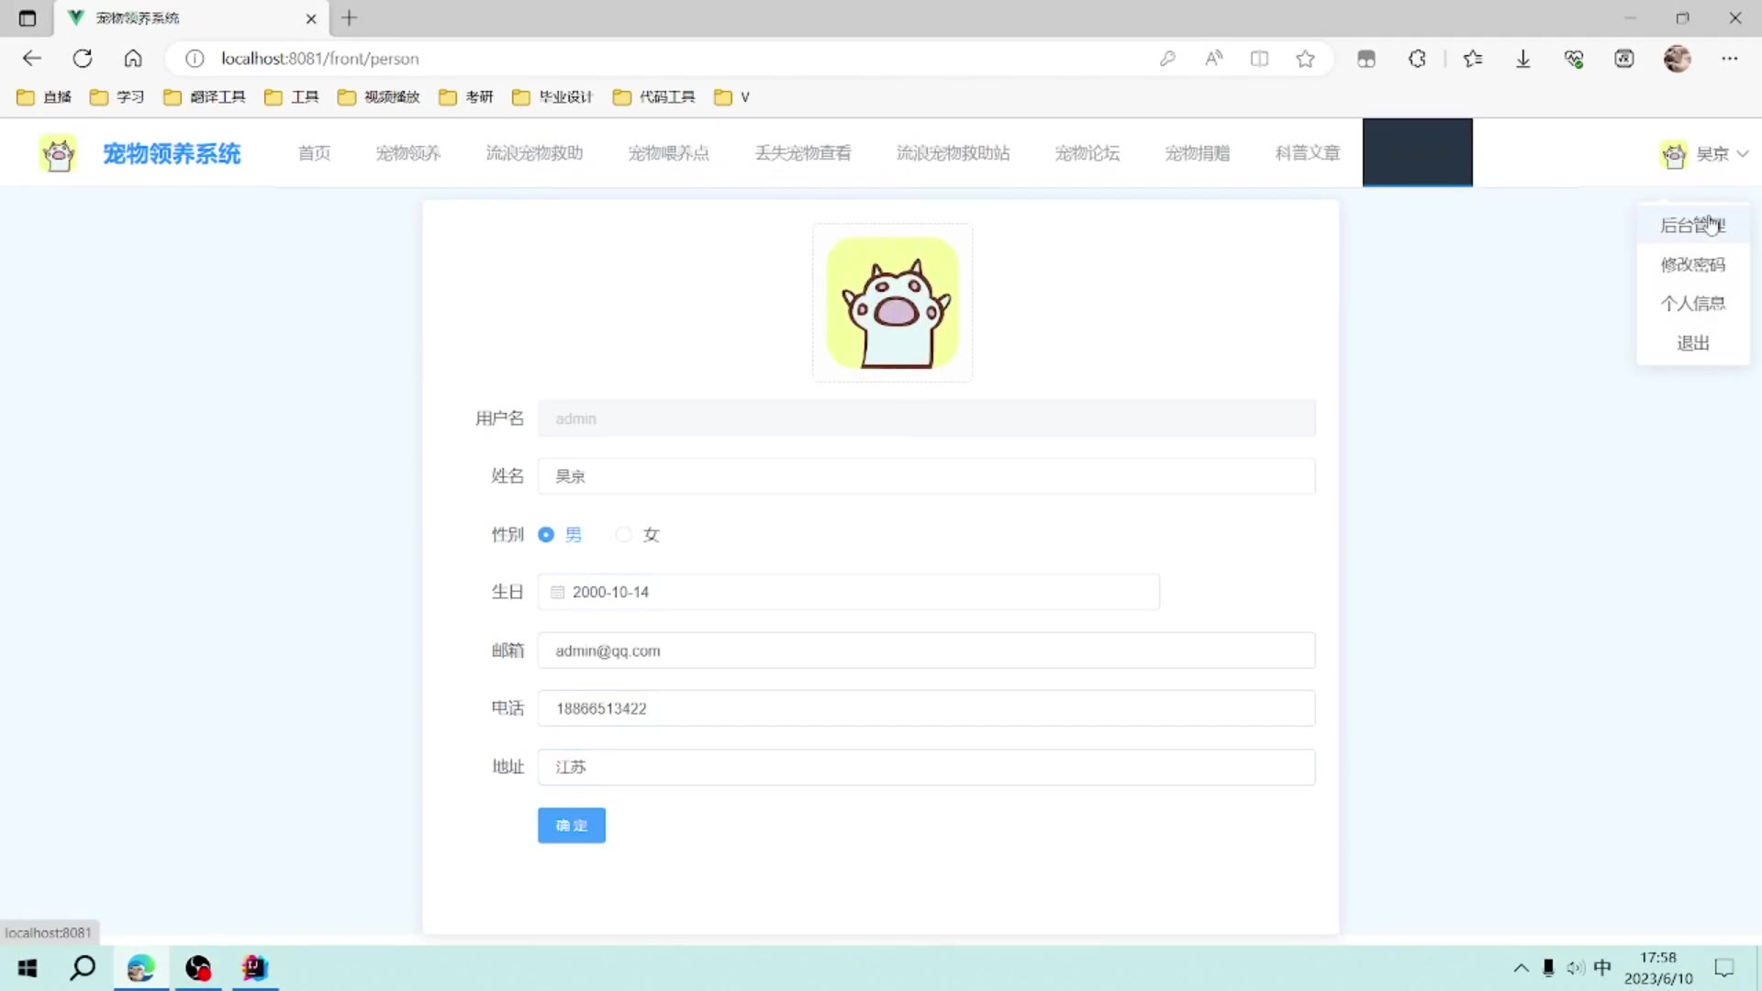Viewport: 1762px width, 991px height.
Task: Expand the 吴京 user dropdown arrow
Action: coord(1743,154)
